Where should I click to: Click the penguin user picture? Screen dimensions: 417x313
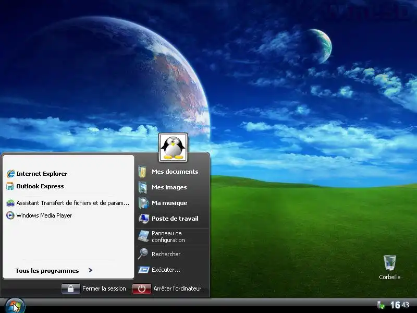[173, 148]
